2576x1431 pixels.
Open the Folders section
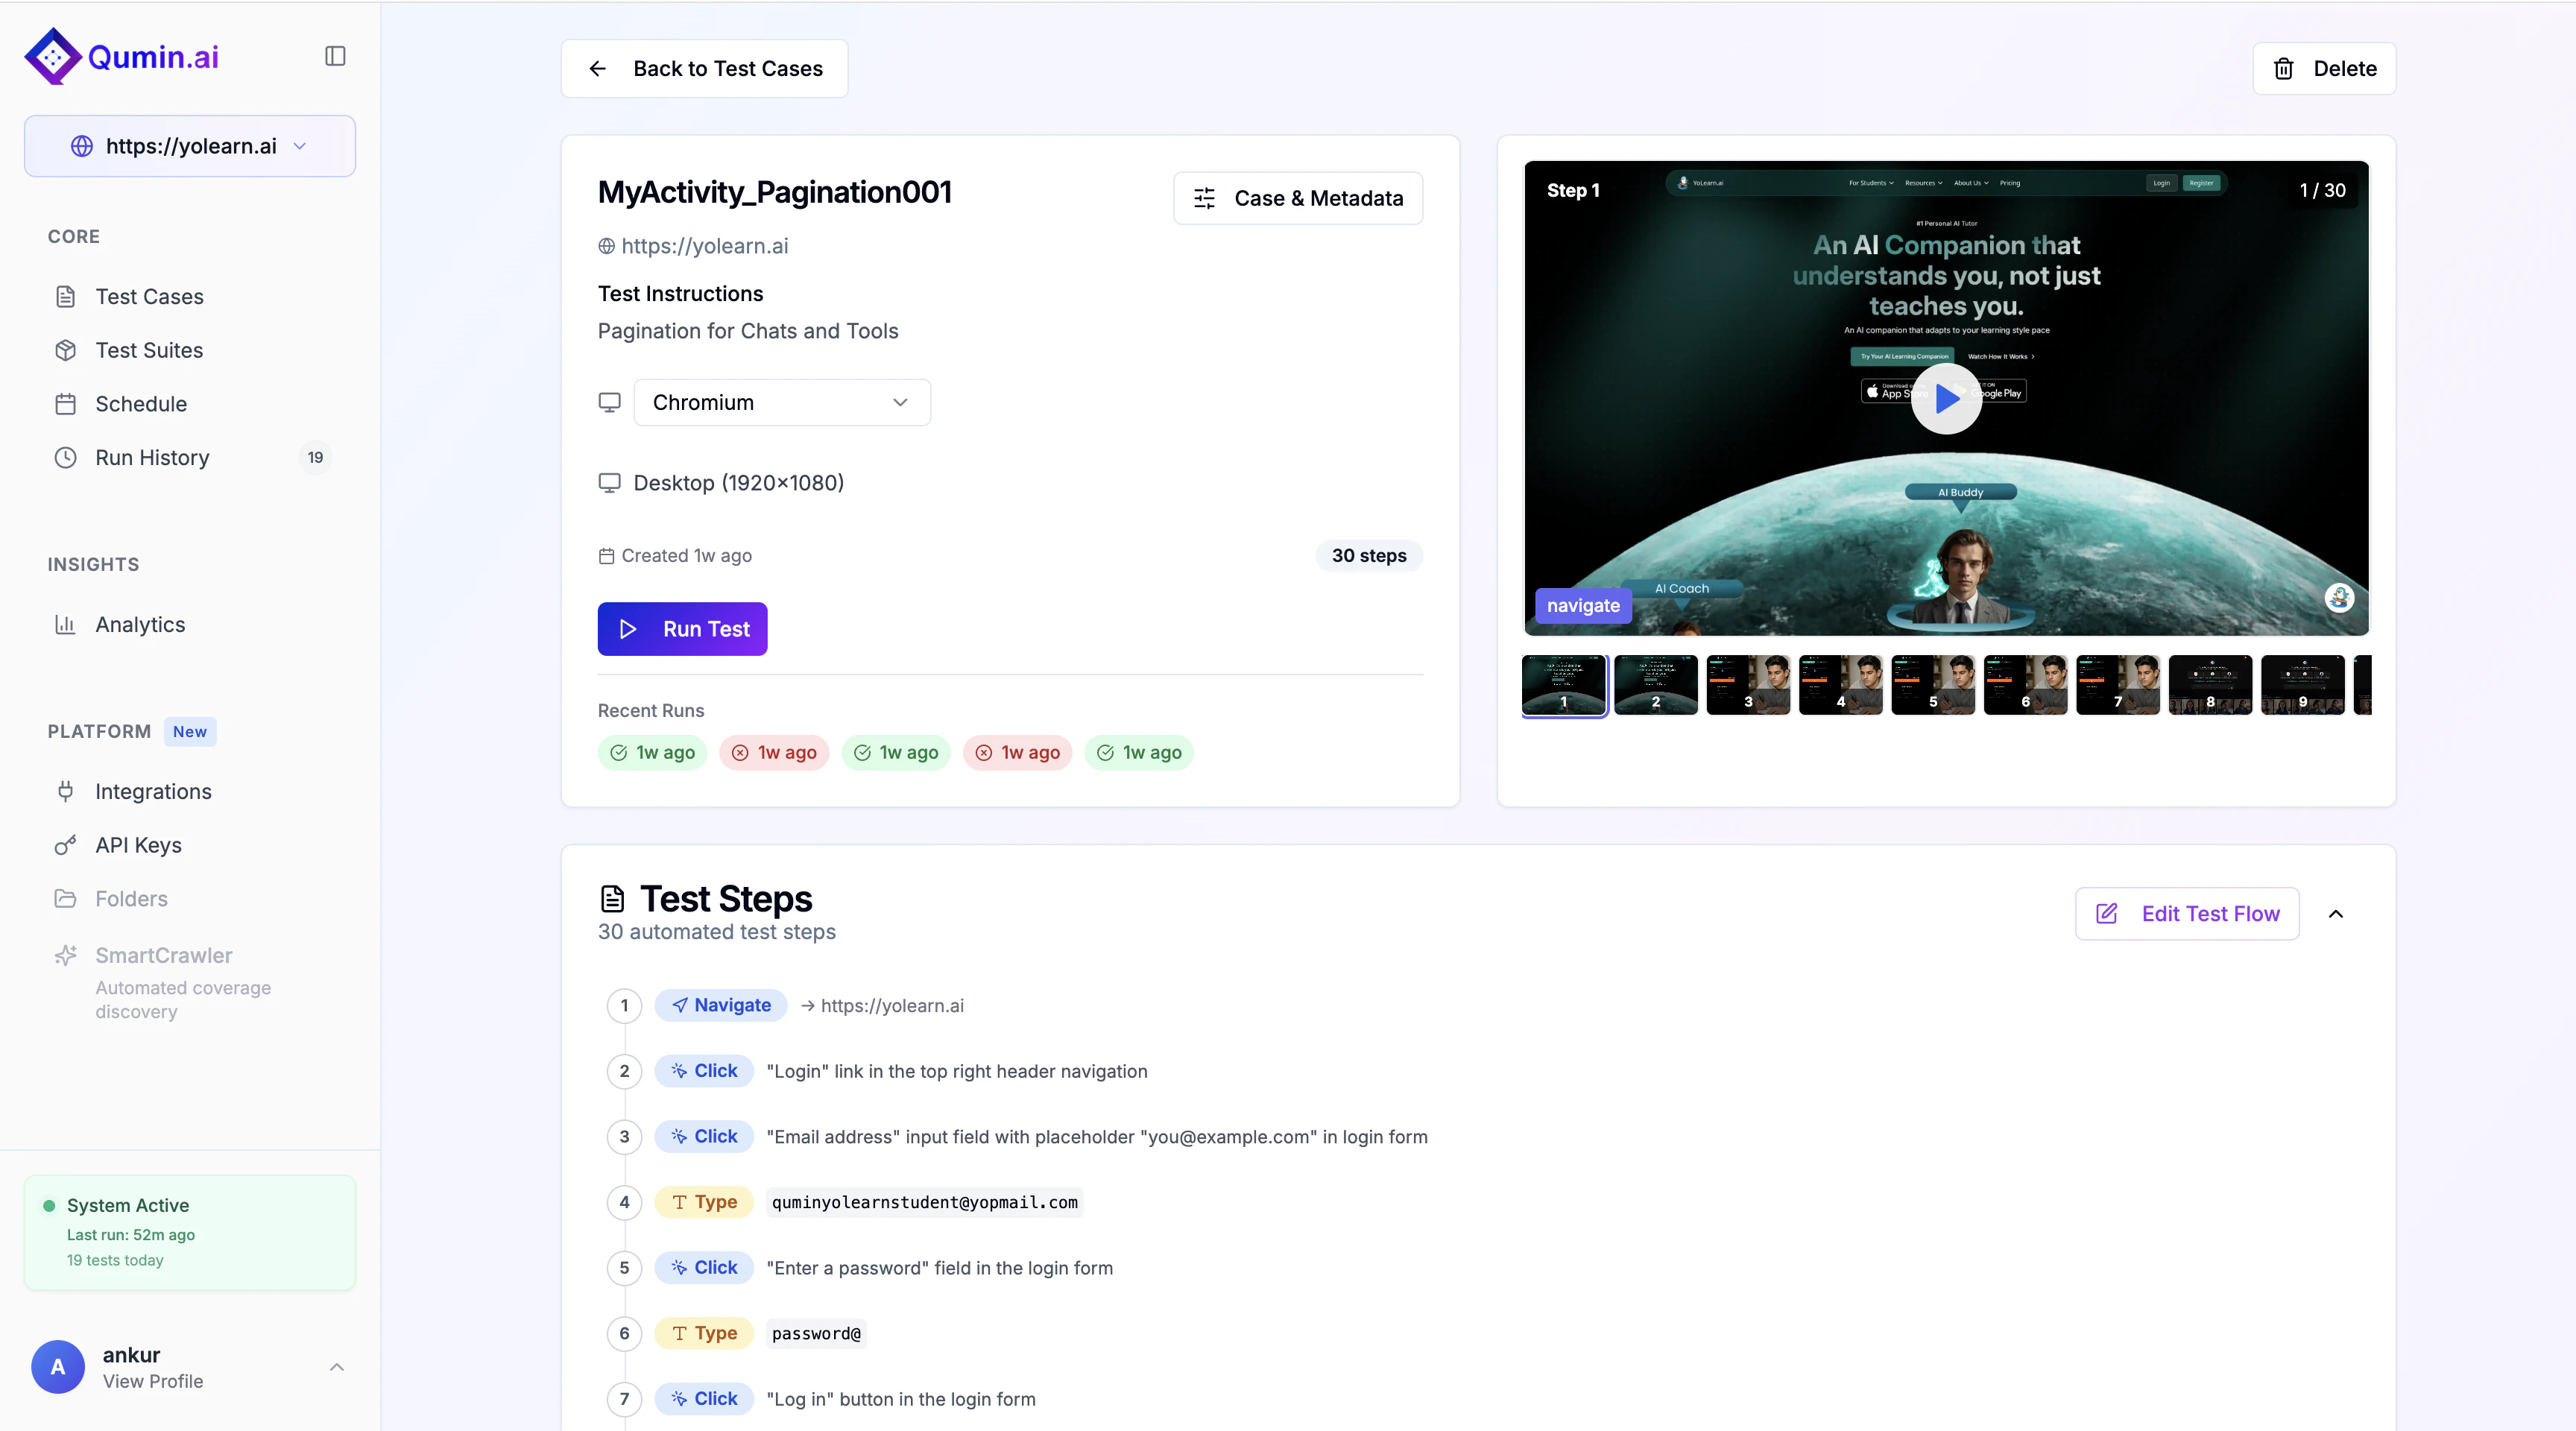[131, 898]
